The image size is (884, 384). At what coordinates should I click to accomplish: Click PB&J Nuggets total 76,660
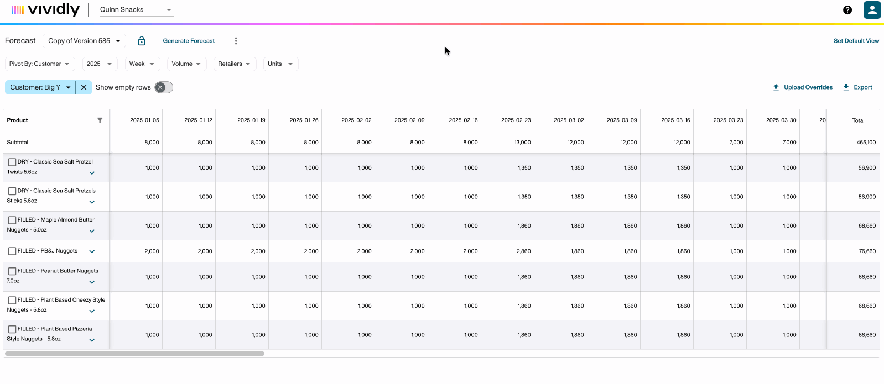point(853,251)
